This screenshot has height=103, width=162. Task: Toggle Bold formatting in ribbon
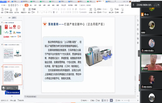click(38, 12)
